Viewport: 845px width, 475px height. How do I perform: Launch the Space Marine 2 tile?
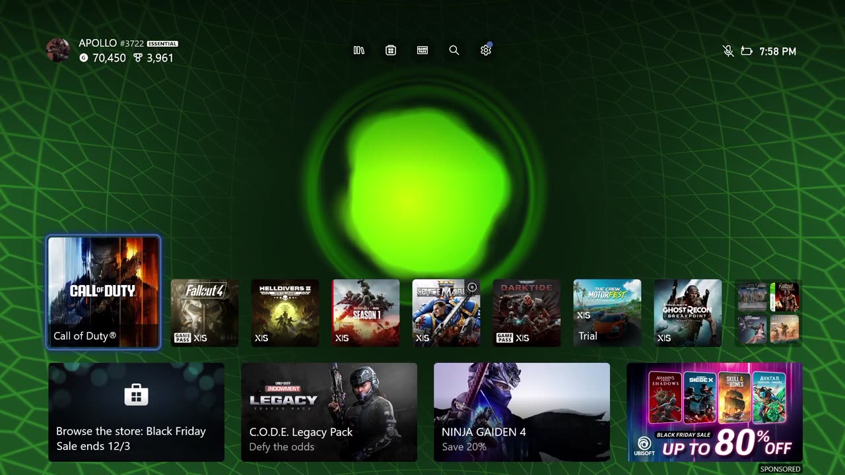click(x=446, y=313)
